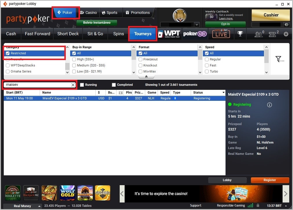Check the Omaha Series category checkbox
The image size is (293, 210).
tap(8, 71)
